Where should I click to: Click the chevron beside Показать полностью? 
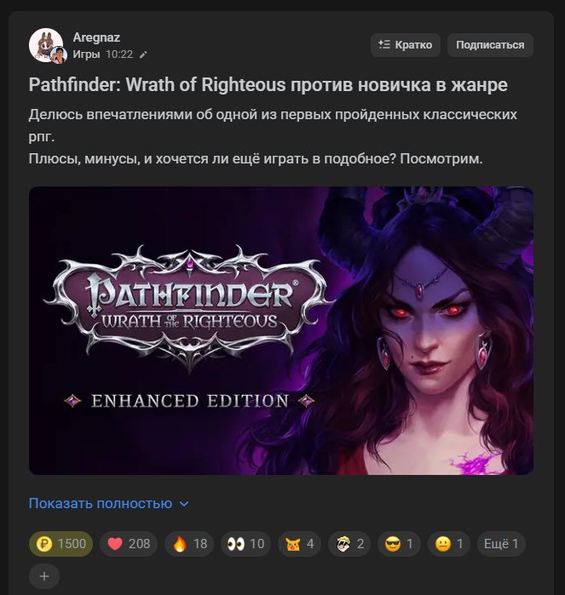(x=184, y=504)
